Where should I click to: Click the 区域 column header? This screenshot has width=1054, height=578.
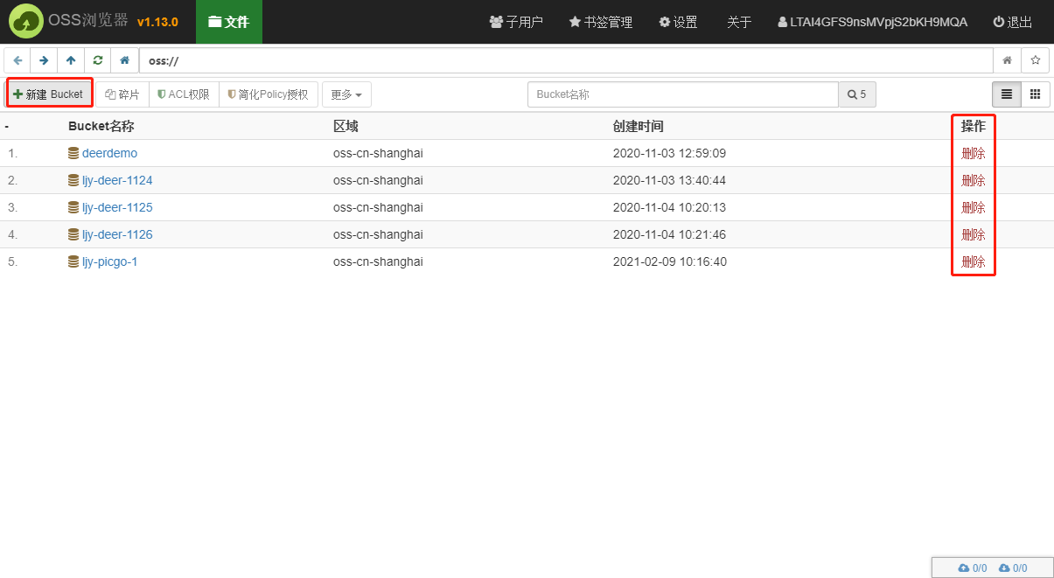pyautogui.click(x=346, y=126)
